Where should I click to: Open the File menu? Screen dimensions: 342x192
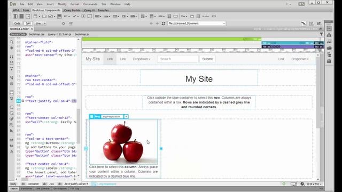point(22,4)
